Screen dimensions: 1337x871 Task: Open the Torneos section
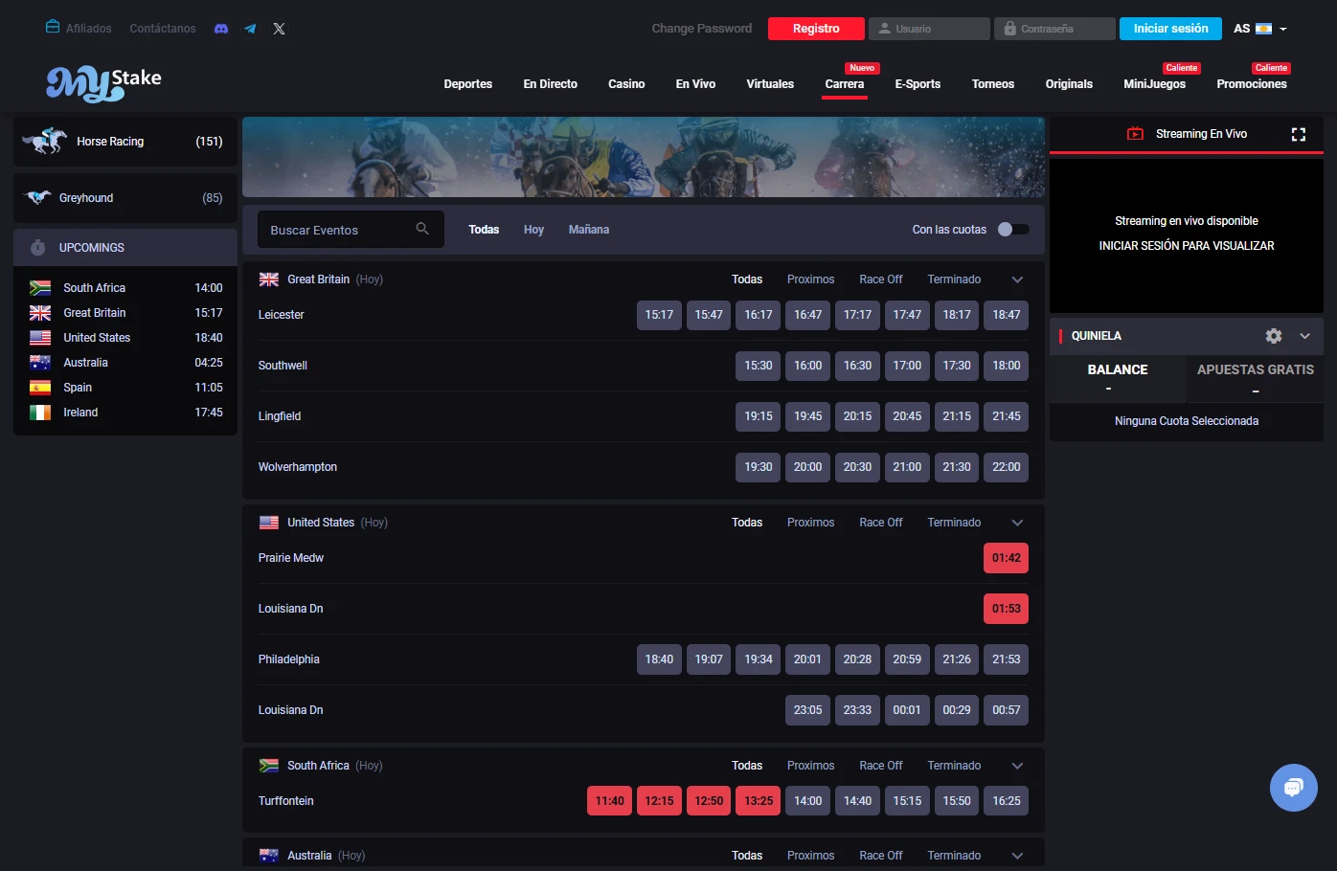coord(993,84)
